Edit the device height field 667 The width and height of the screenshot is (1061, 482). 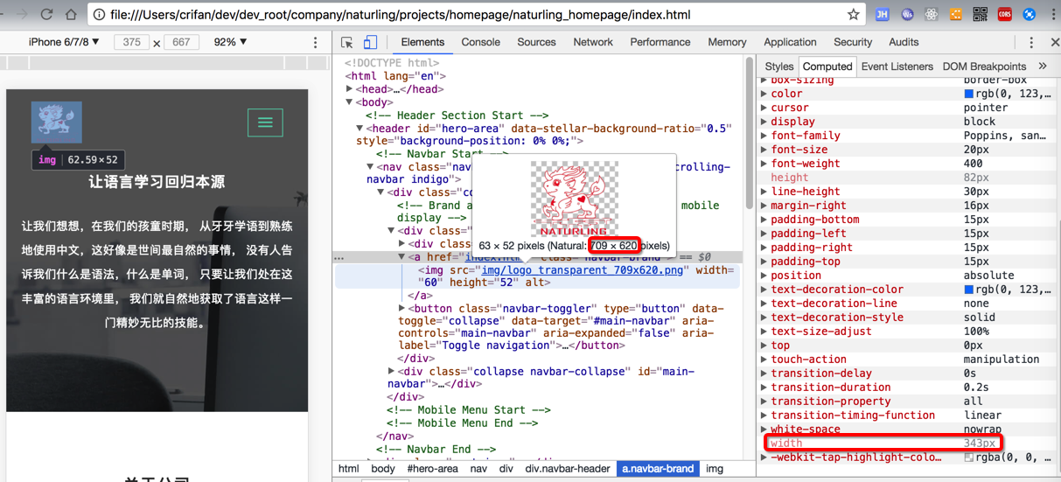(181, 42)
